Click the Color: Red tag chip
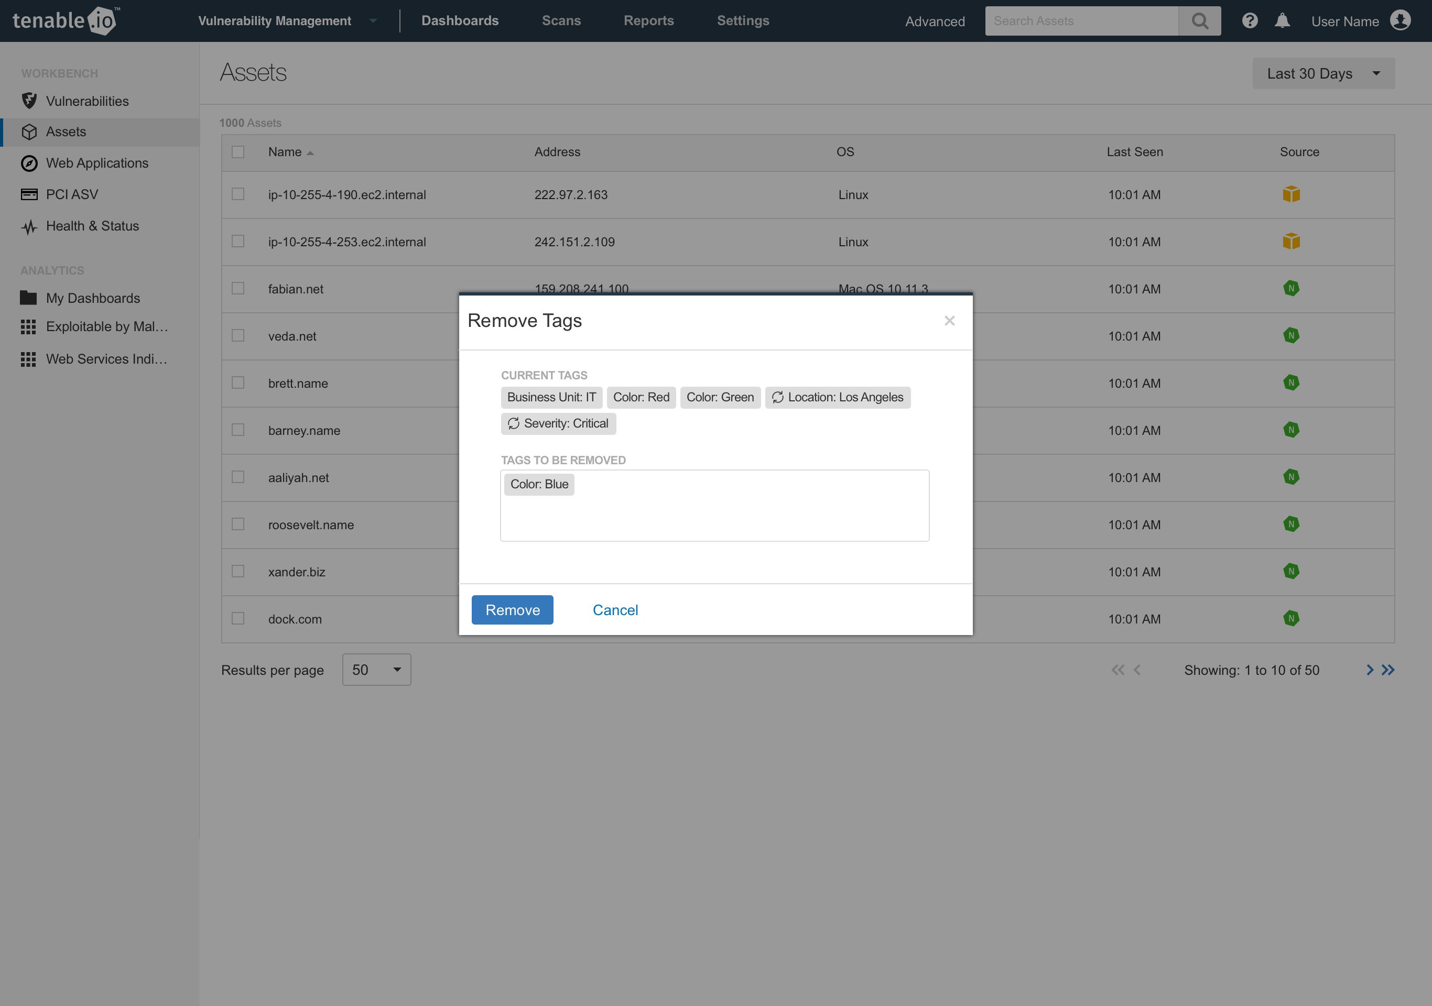The width and height of the screenshot is (1432, 1006). [x=641, y=398]
